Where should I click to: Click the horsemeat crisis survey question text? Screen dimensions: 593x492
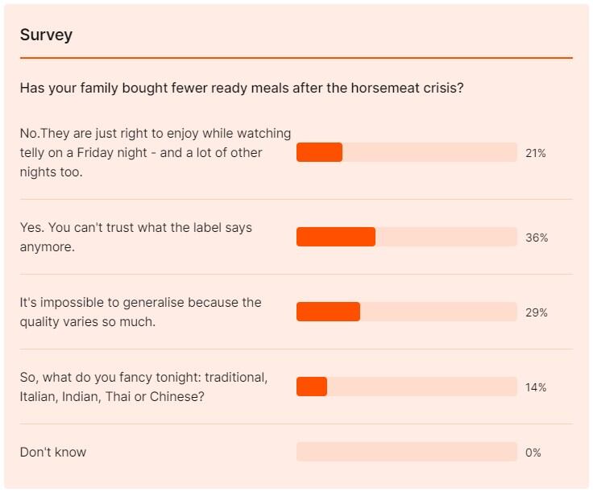coord(241,88)
